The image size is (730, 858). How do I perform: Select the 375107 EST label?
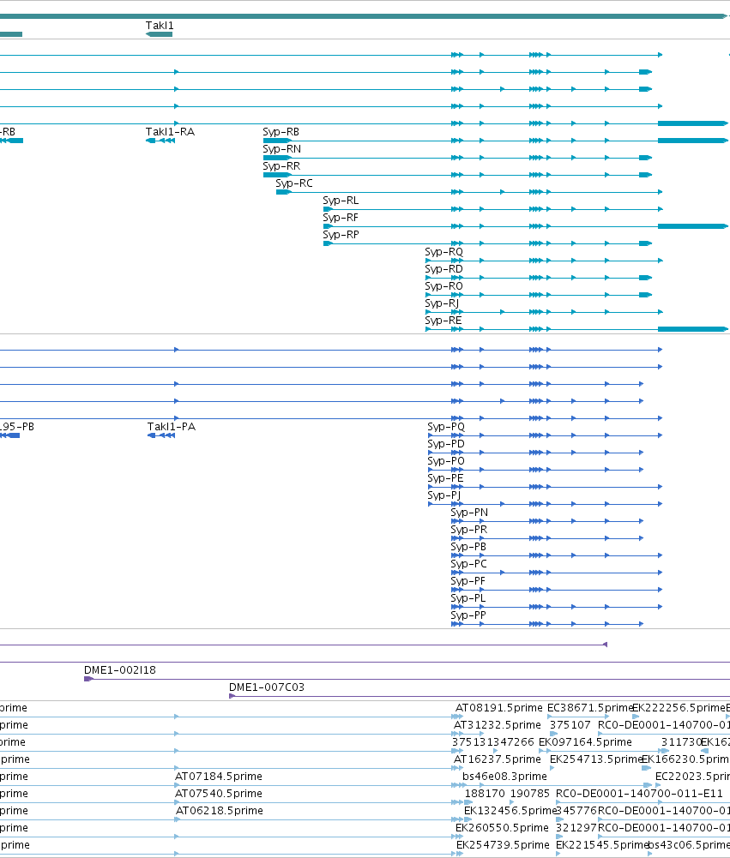570,724
